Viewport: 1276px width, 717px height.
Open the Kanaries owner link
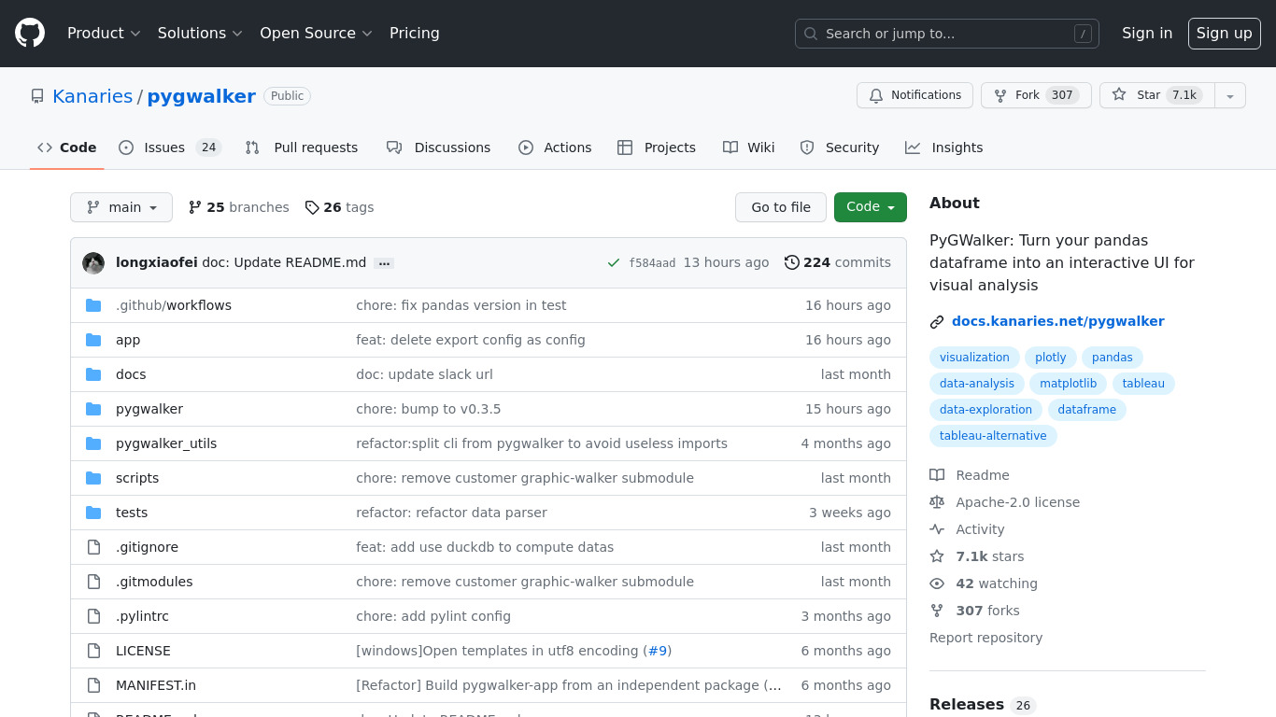(92, 96)
